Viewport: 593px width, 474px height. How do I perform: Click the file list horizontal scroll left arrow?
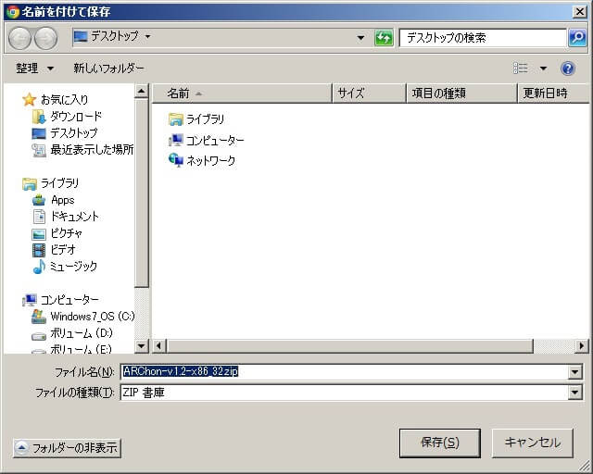(159, 345)
